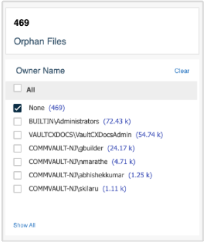Tick the All owners checkbox
The width and height of the screenshot is (204, 242).
click(x=17, y=88)
